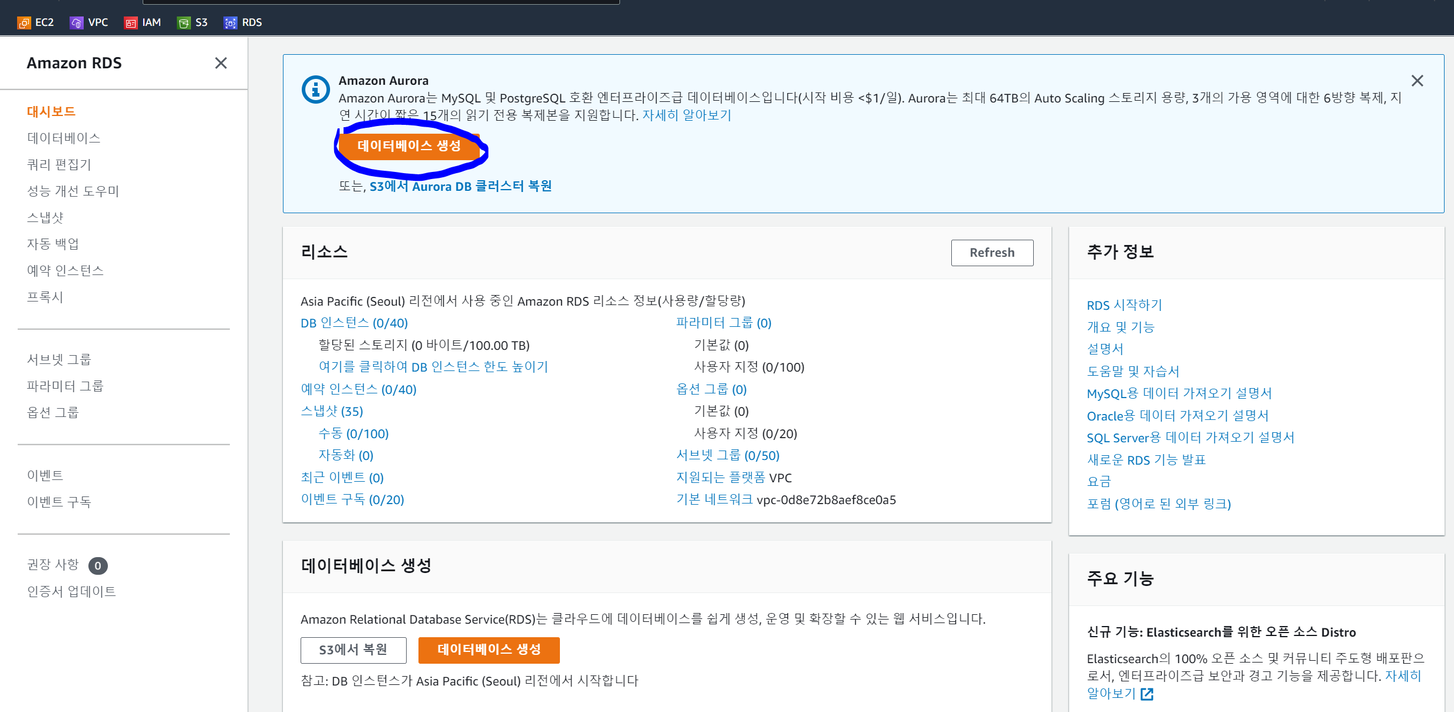
Task: Follow S3에서 Aurora DB 클러스터 복원 link
Action: (x=460, y=186)
